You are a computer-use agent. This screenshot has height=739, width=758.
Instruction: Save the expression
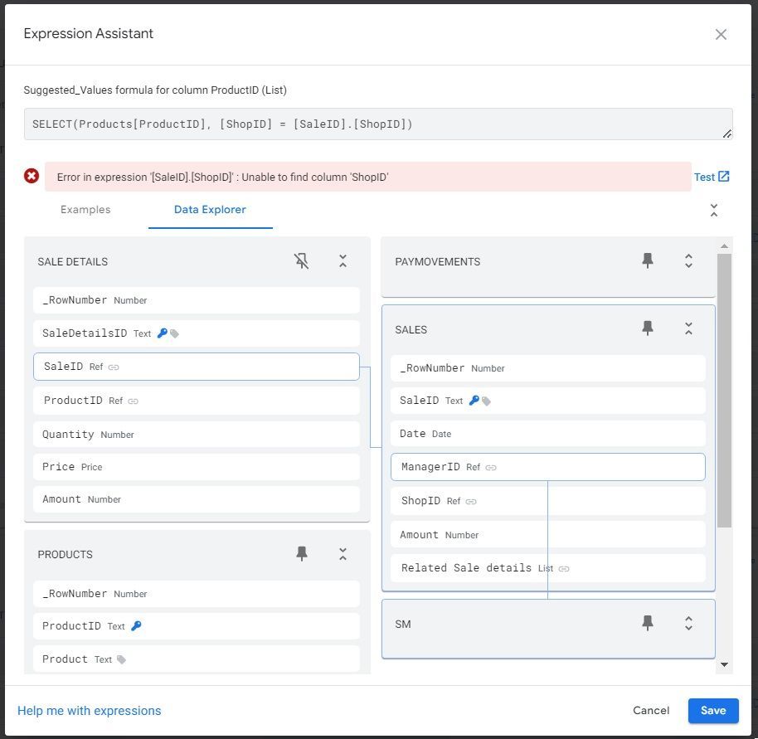click(713, 711)
